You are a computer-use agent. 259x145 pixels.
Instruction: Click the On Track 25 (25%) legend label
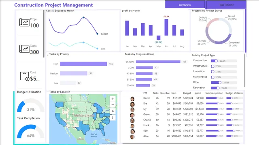point(202,42)
